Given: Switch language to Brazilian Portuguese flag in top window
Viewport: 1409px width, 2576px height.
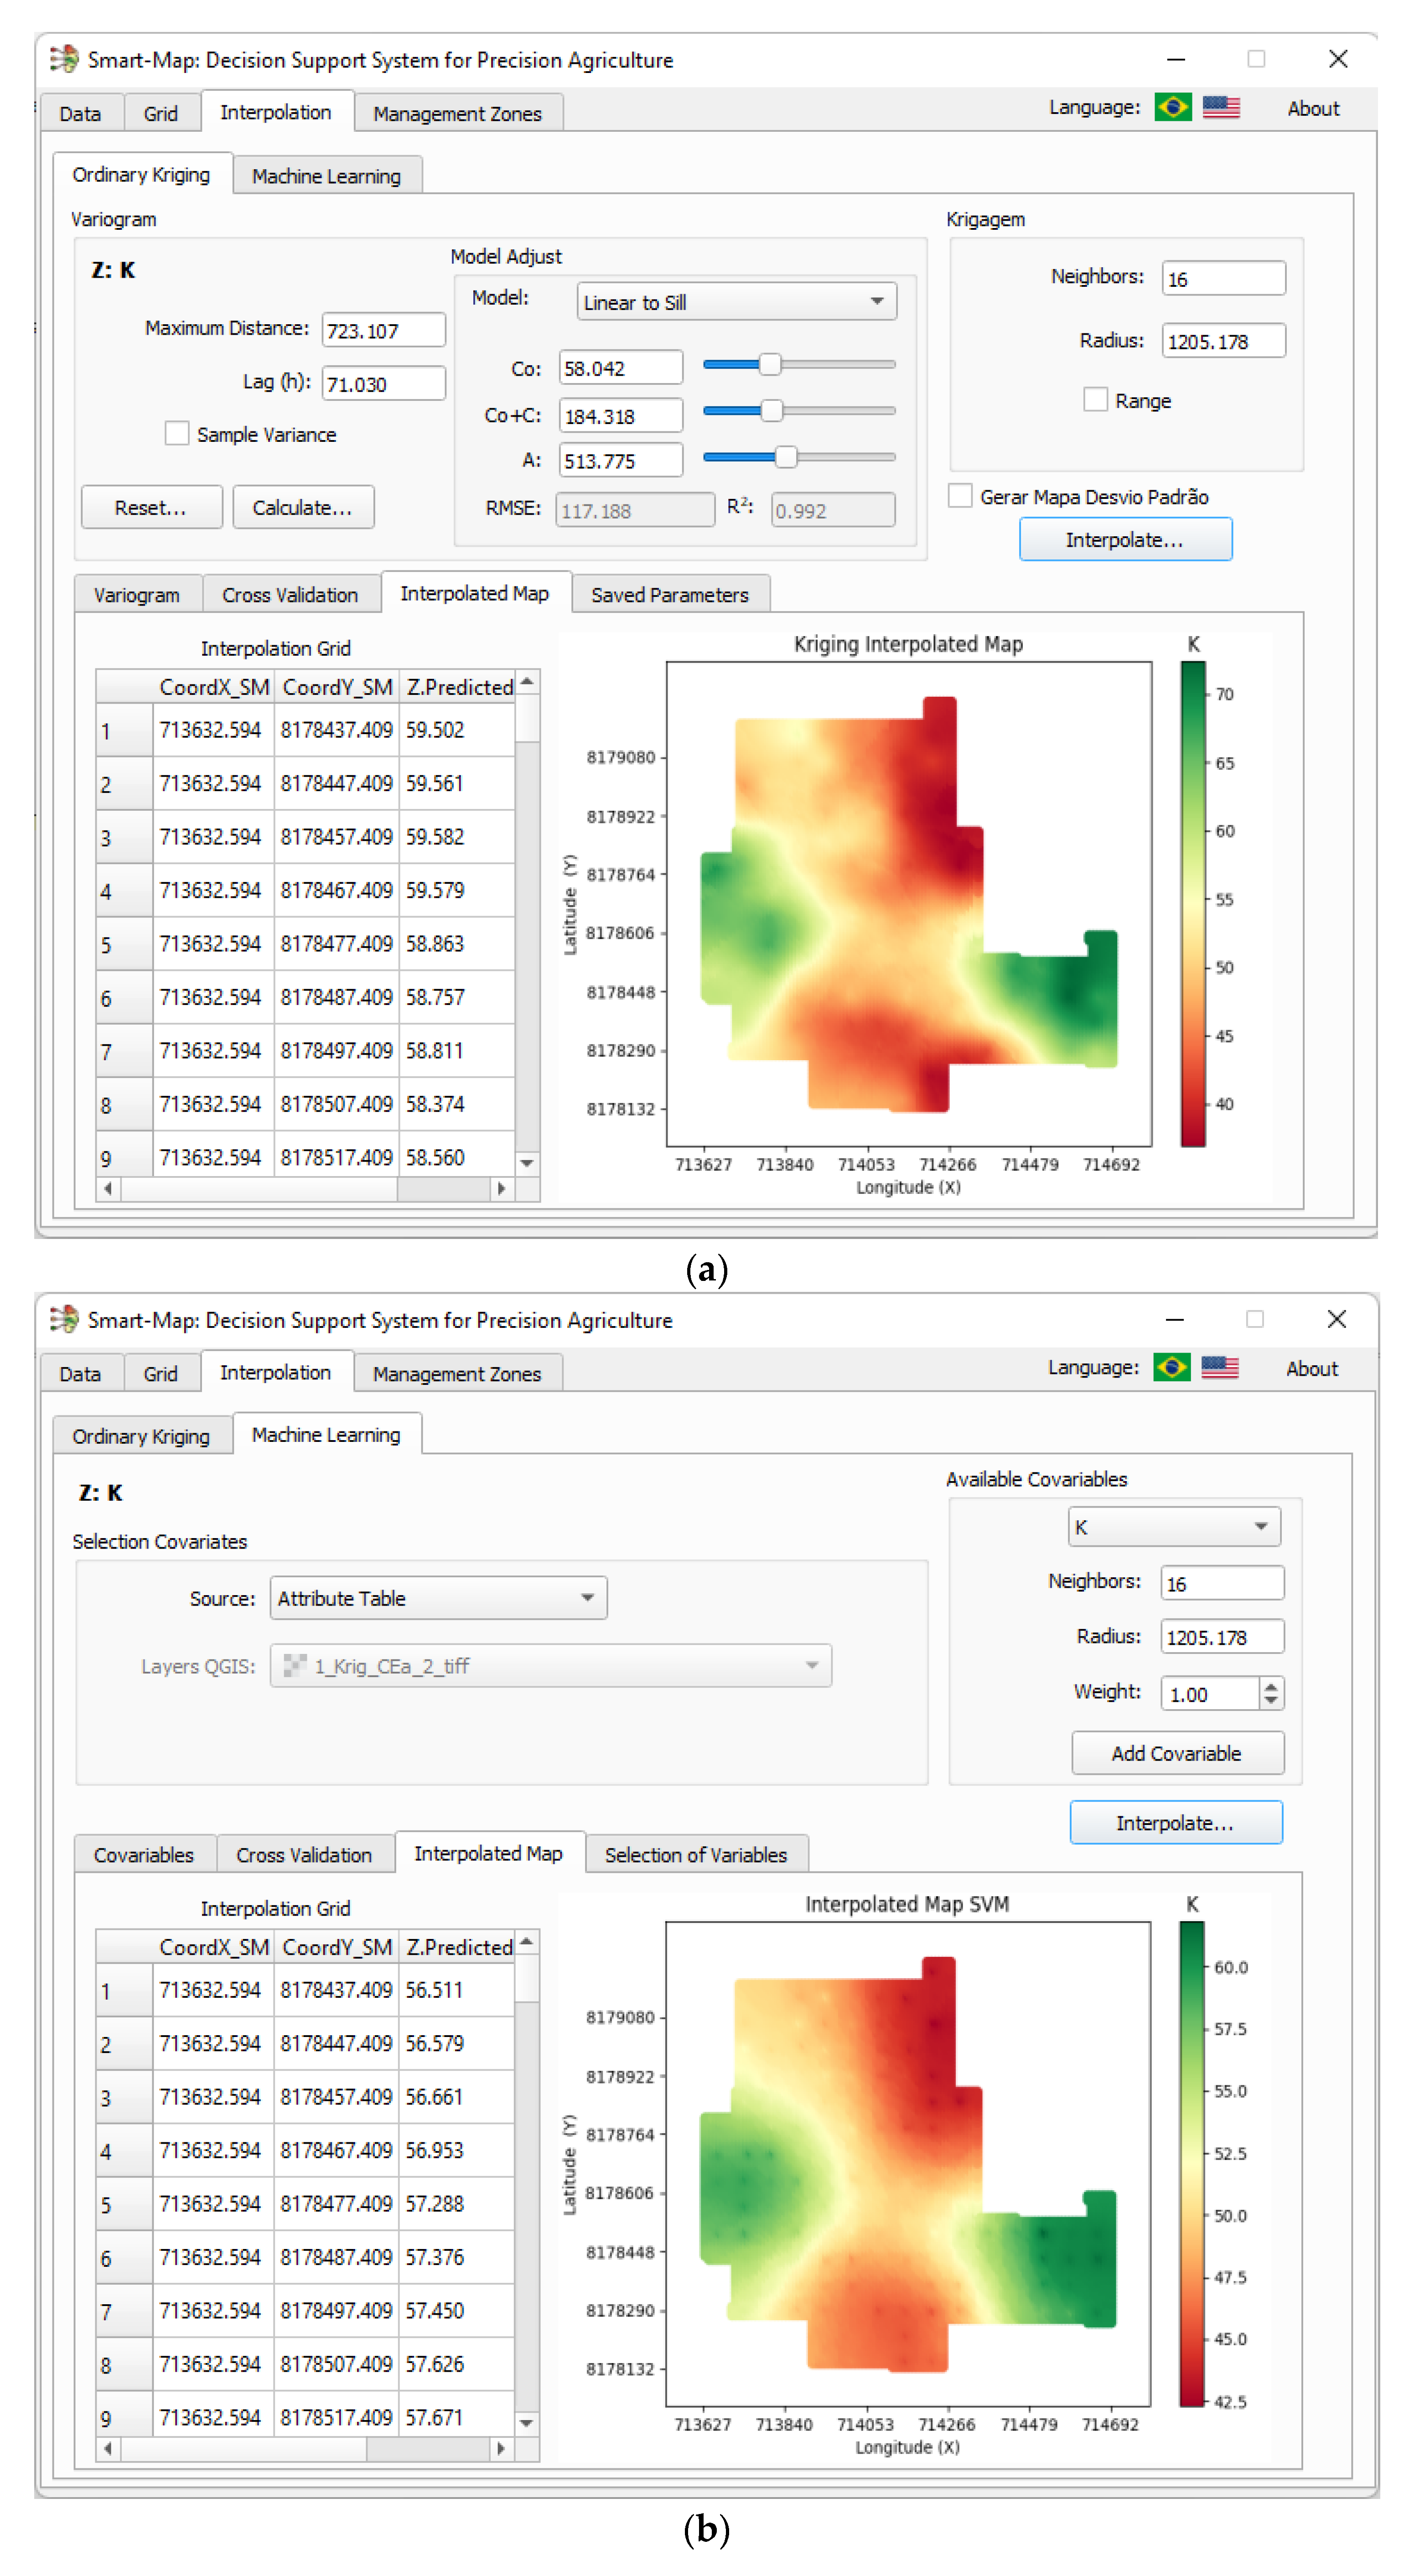Looking at the screenshot, I should (1172, 107).
